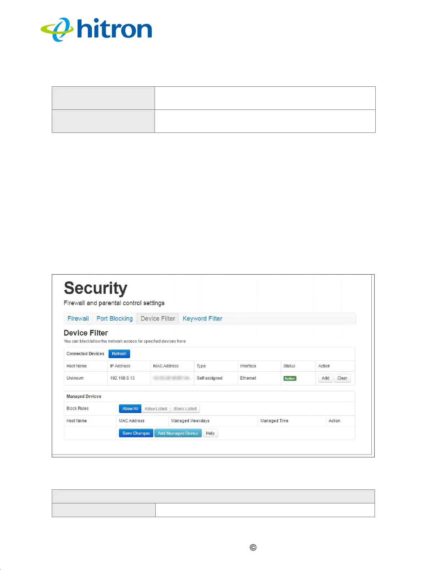Click the green Active status badge

click(x=290, y=379)
